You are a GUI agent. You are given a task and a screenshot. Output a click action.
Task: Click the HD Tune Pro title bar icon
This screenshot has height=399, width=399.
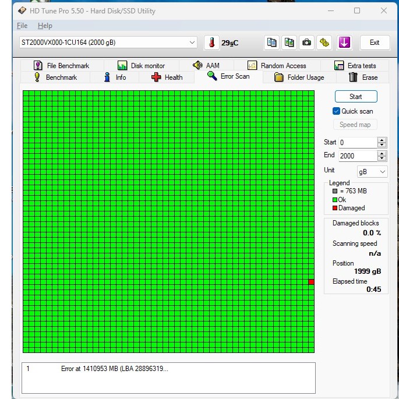[22, 10]
